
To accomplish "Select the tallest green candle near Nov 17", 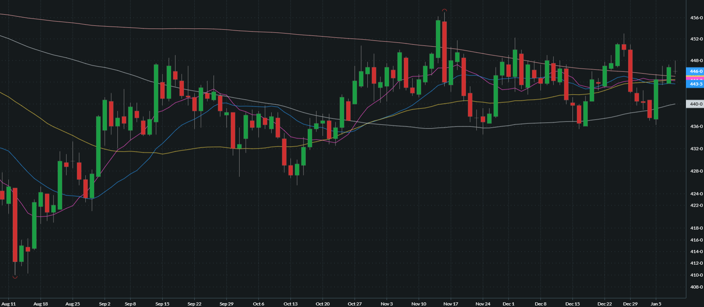I will pos(438,38).
